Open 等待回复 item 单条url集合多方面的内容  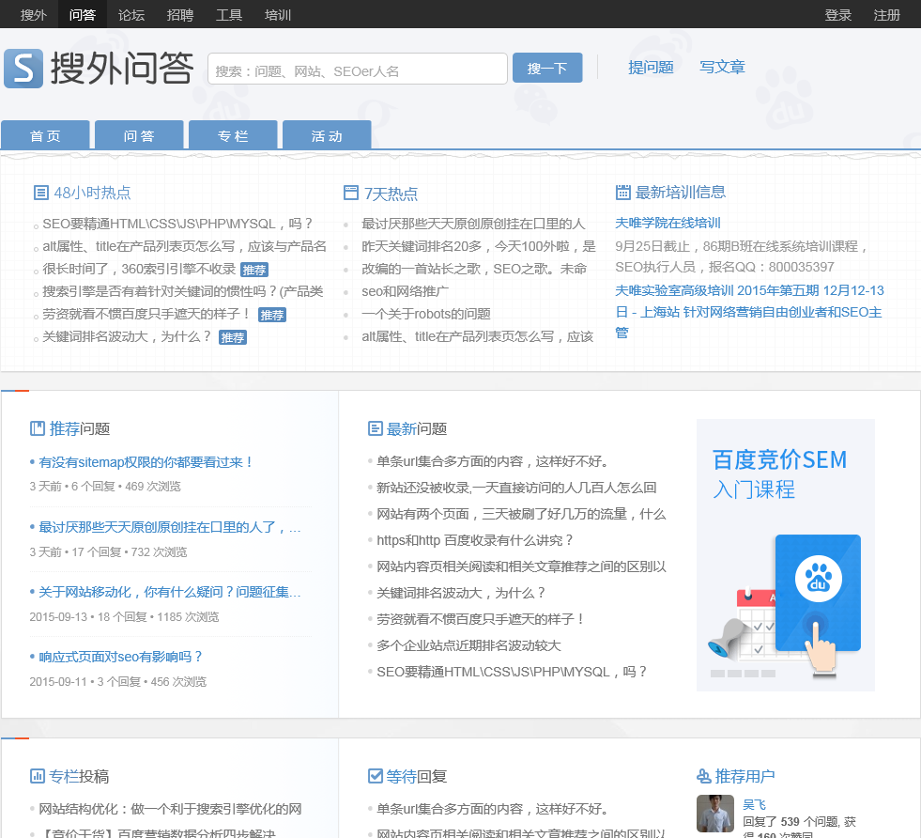492,809
